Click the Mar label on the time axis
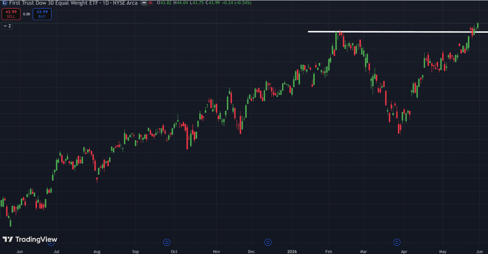The image size is (488, 254). pyautogui.click(x=363, y=251)
